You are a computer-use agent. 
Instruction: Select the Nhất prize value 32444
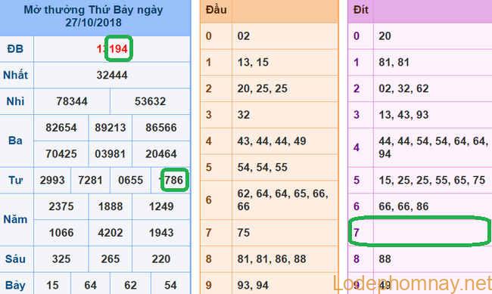112,76
